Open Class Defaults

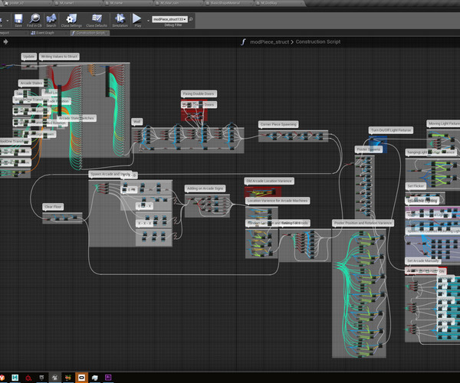(96, 18)
